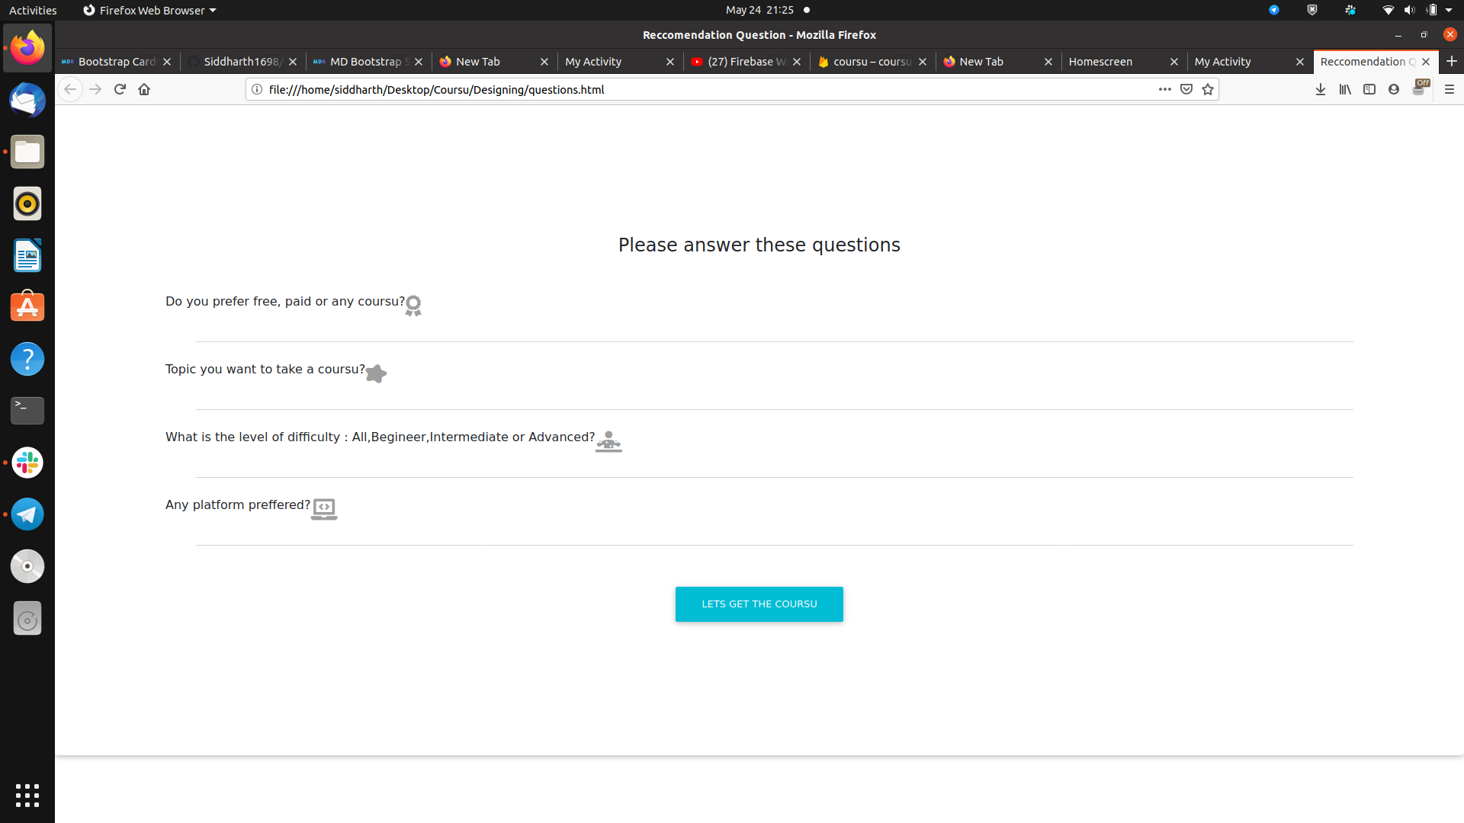
Task: Bookmark this page with the star icon
Action: [x=1208, y=89]
